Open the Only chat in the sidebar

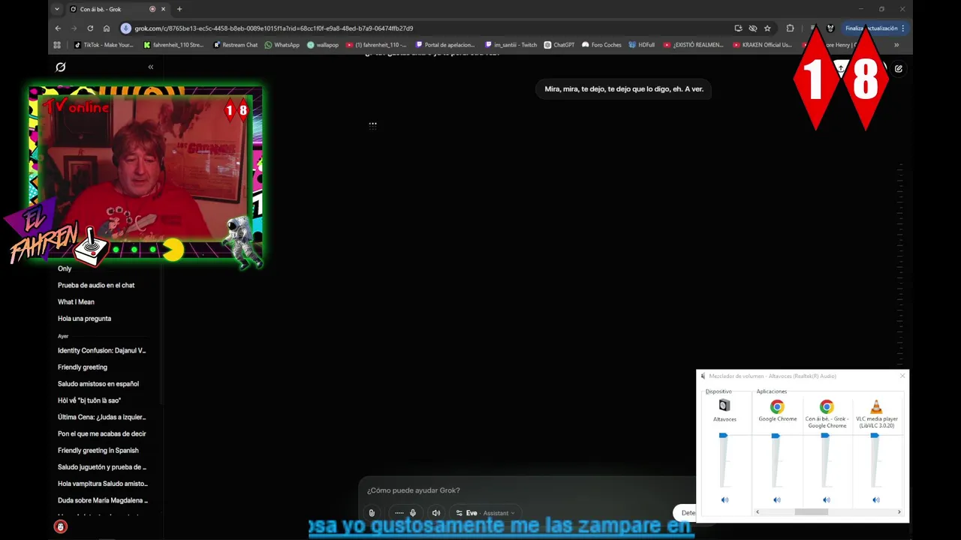click(x=65, y=268)
